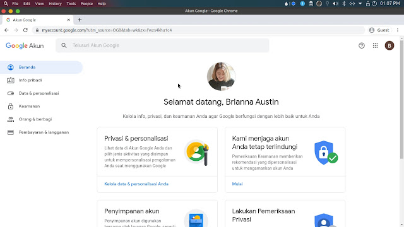Click the search magnifier in Google Akun

[x=64, y=45]
